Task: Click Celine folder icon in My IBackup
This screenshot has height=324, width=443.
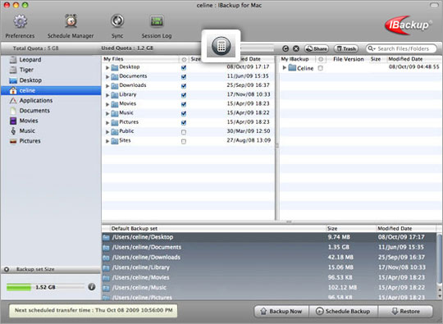Action: click(292, 68)
